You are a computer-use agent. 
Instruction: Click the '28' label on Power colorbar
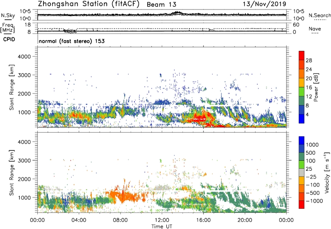[x=309, y=60]
